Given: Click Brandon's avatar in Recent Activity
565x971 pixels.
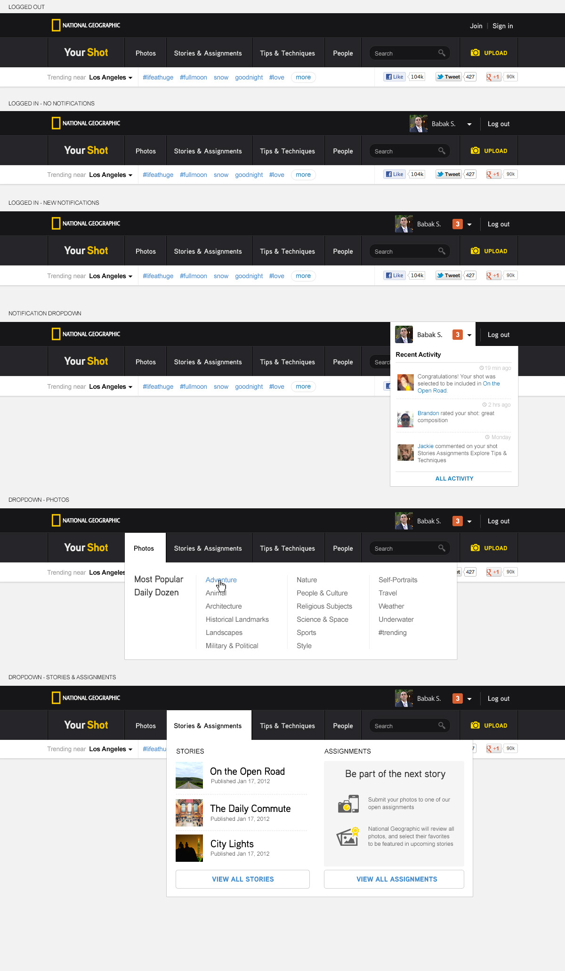Looking at the screenshot, I should point(405,419).
